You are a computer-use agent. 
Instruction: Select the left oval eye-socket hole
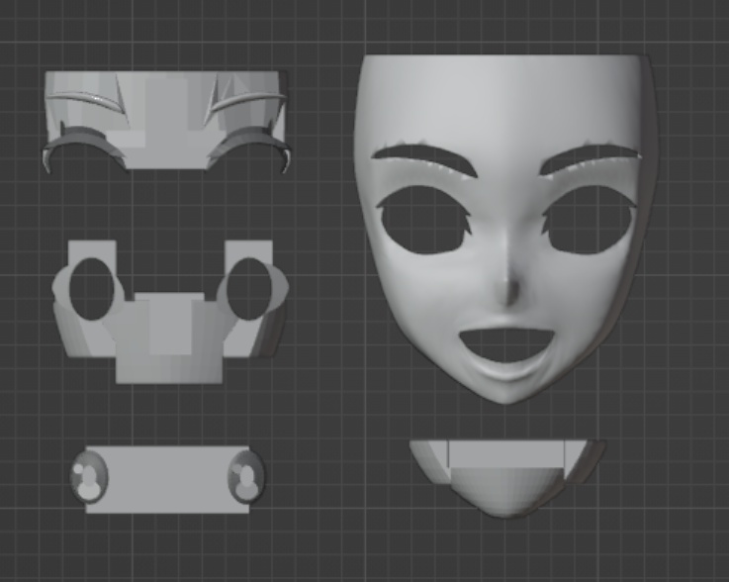click(92, 289)
